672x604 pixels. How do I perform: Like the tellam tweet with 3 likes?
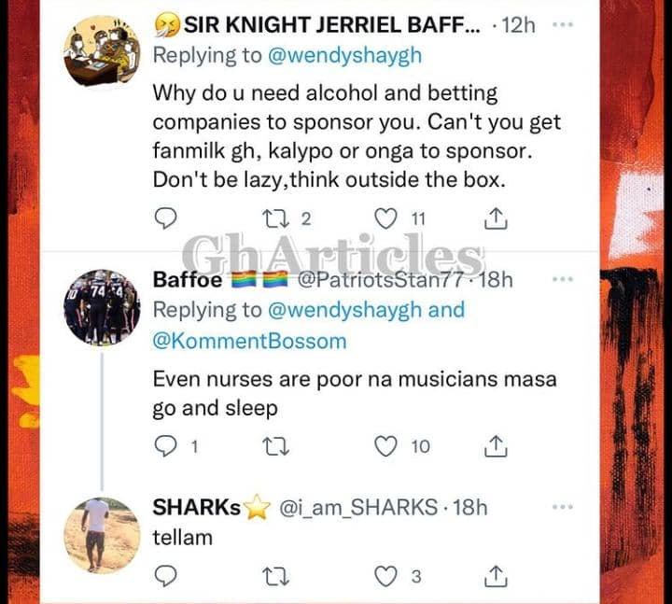click(385, 577)
